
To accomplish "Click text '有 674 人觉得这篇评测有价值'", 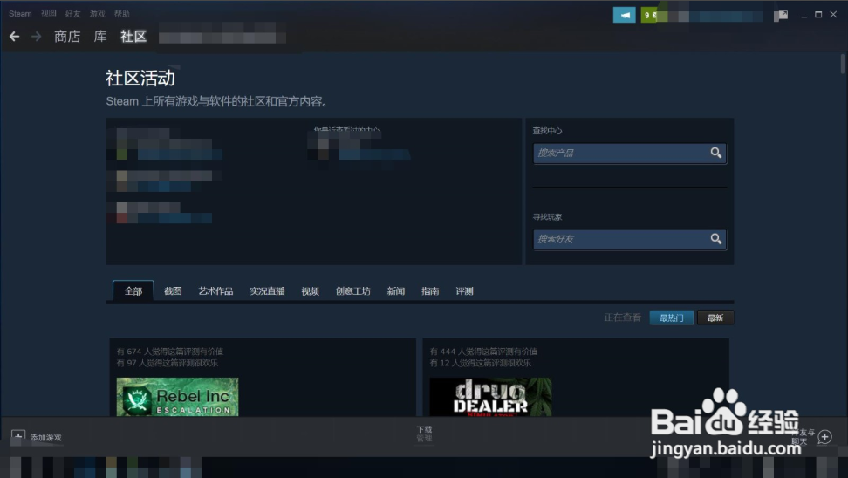I will pos(170,352).
